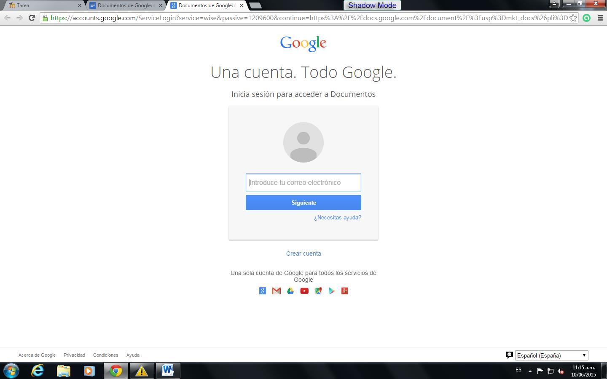607x379 pixels.
Task: Launch Internet Explorer from the taskbar
Action: pyautogui.click(x=38, y=371)
